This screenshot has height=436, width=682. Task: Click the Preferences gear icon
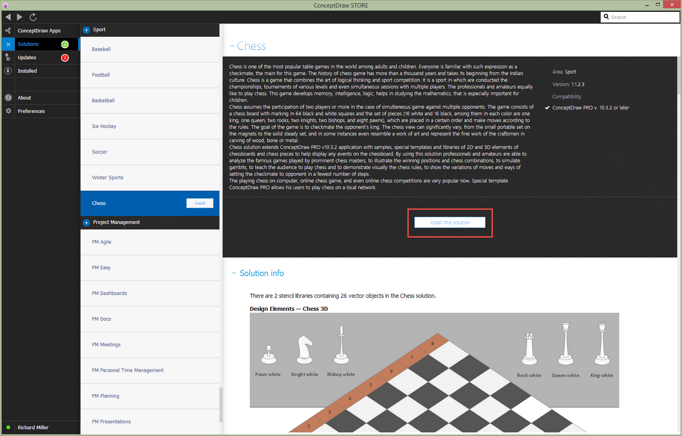click(8, 111)
